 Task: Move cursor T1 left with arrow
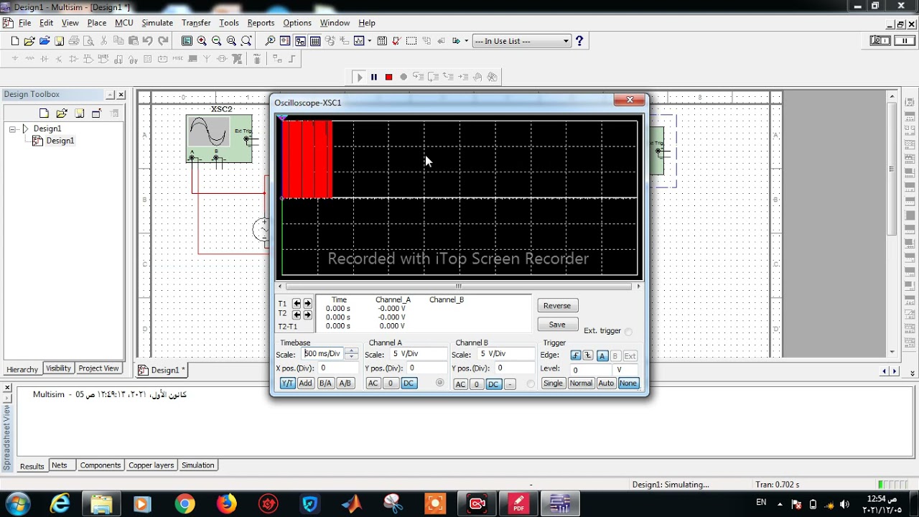pyautogui.click(x=297, y=304)
